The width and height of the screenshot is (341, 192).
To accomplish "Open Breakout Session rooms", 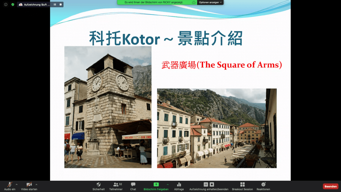I will point(242,184).
